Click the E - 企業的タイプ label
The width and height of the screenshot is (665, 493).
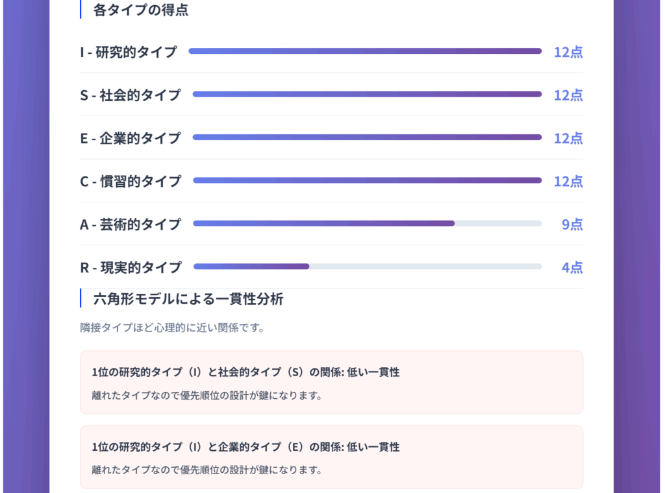click(131, 138)
